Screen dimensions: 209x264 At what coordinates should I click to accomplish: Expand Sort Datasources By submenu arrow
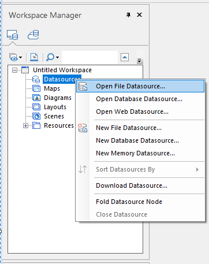click(x=197, y=169)
